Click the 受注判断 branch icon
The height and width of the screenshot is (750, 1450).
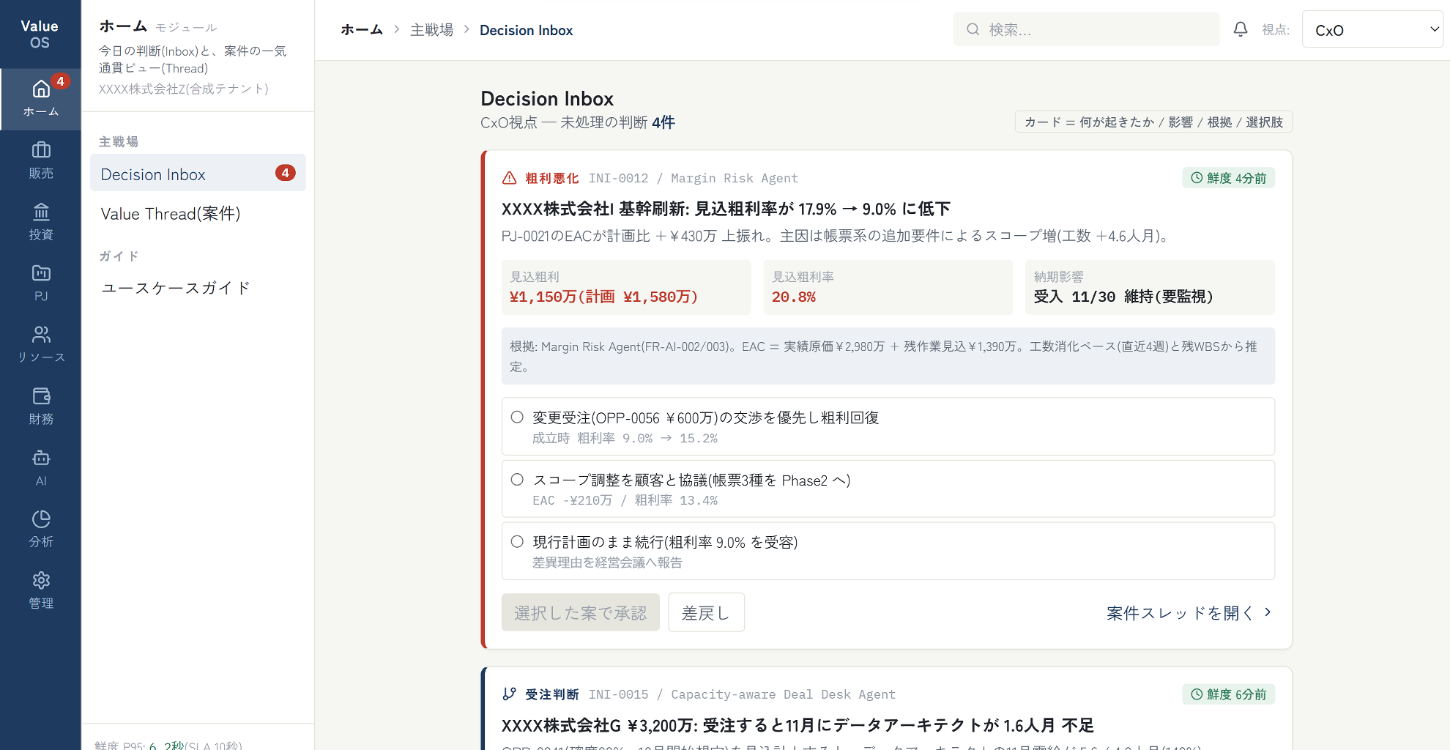510,694
